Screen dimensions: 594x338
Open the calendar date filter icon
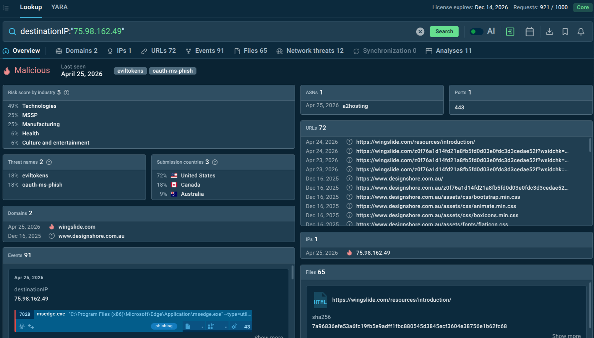tap(529, 31)
